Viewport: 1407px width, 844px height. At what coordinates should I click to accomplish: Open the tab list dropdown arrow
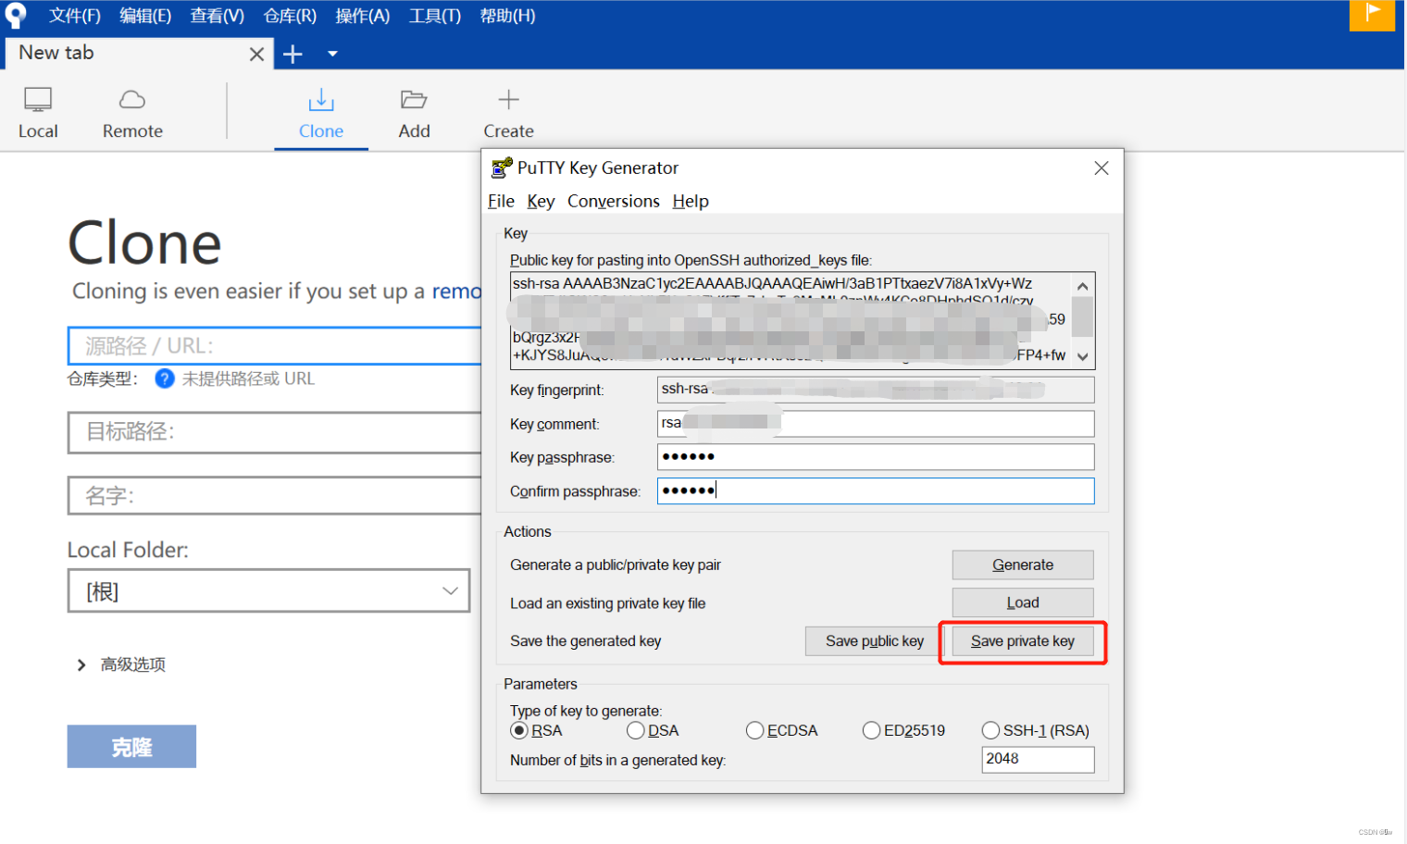point(332,55)
